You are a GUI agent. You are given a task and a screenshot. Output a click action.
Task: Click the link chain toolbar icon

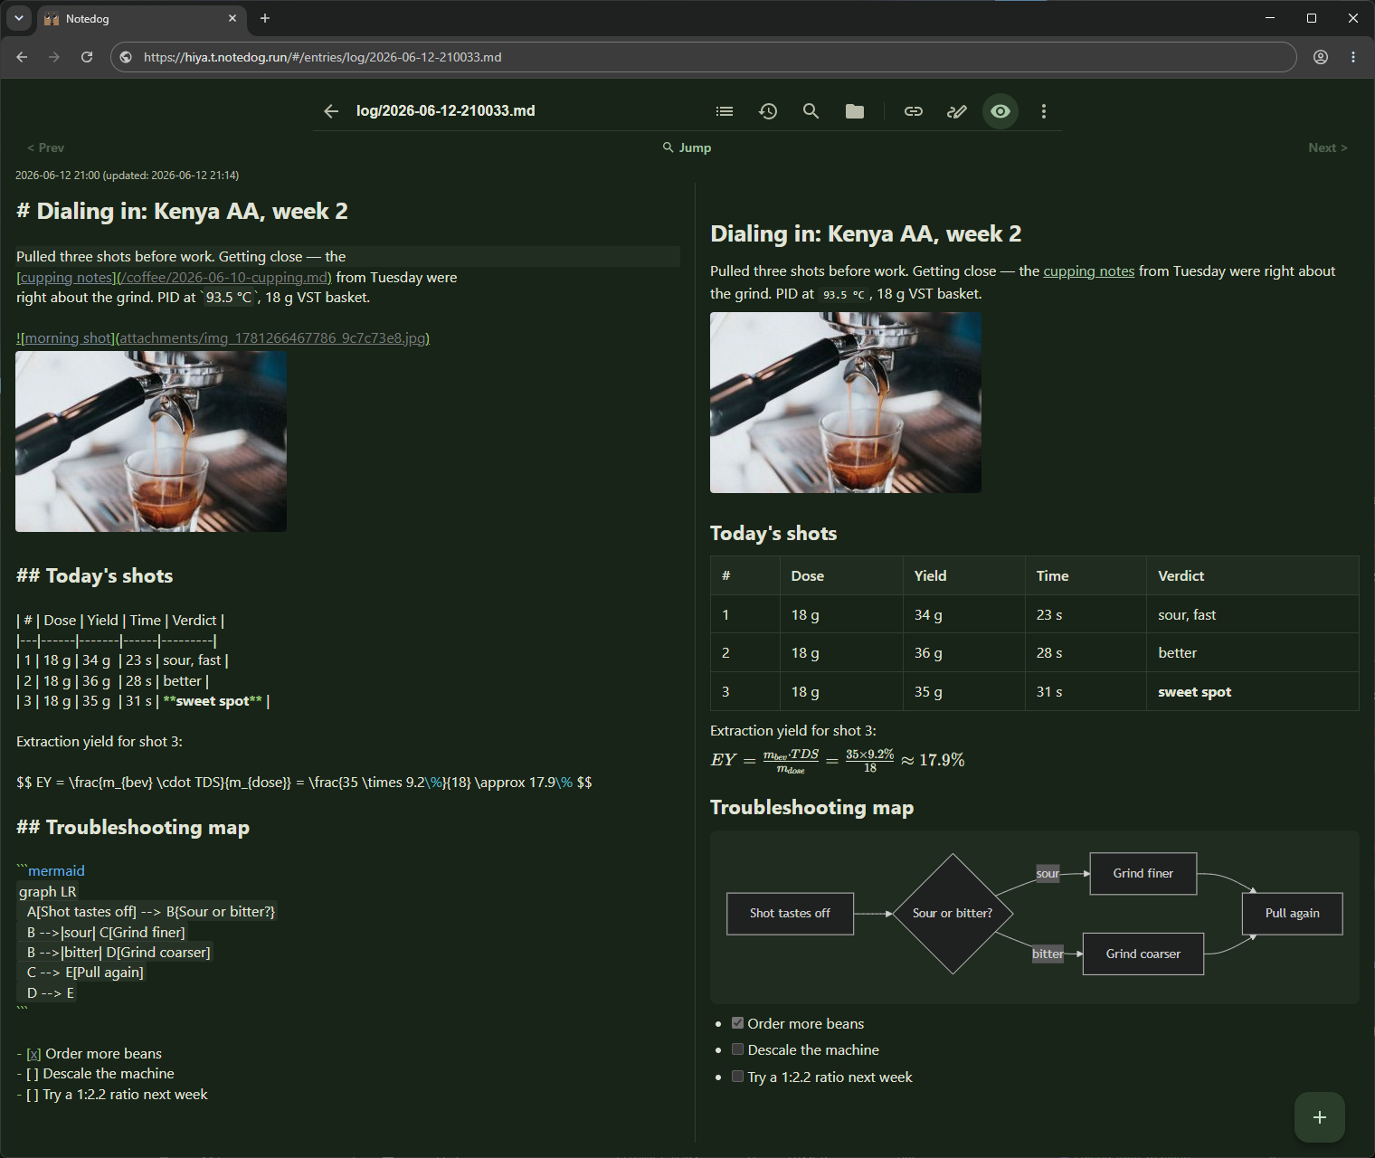(x=914, y=111)
